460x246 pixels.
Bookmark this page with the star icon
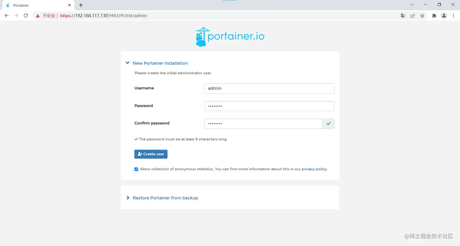(x=422, y=16)
